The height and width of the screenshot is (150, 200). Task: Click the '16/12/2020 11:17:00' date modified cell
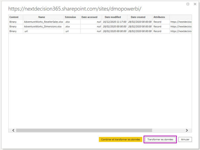tap(114, 22)
